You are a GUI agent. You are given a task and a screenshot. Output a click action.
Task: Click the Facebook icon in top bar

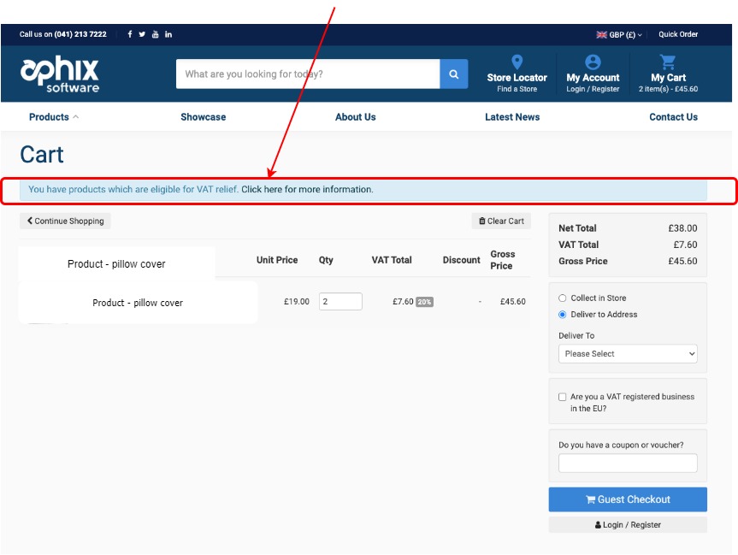coord(130,34)
